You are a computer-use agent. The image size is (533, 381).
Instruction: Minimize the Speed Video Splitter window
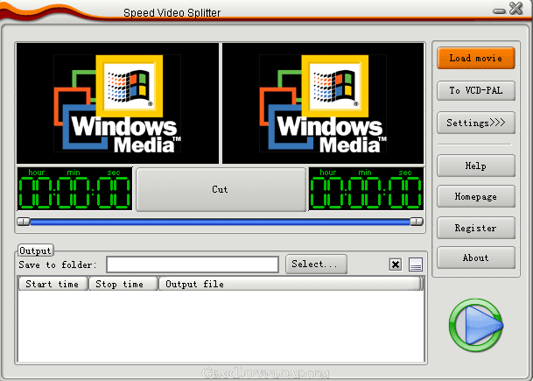point(499,11)
